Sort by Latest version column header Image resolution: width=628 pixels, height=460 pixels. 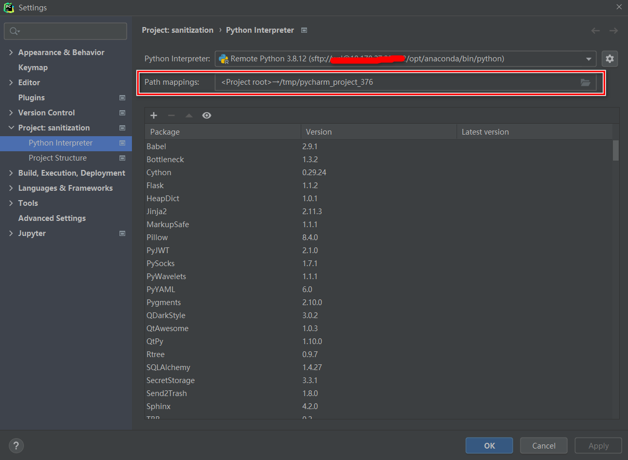tap(535, 132)
